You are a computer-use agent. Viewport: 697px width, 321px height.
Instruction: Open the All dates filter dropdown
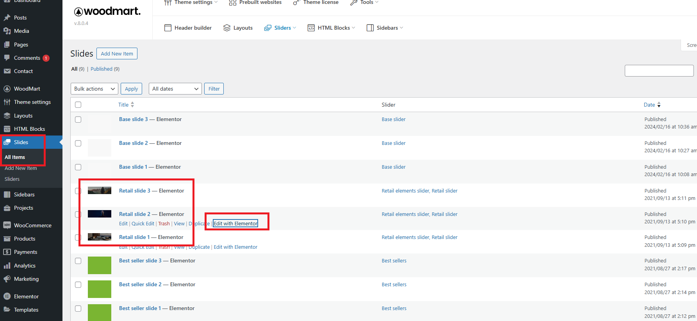pos(175,89)
